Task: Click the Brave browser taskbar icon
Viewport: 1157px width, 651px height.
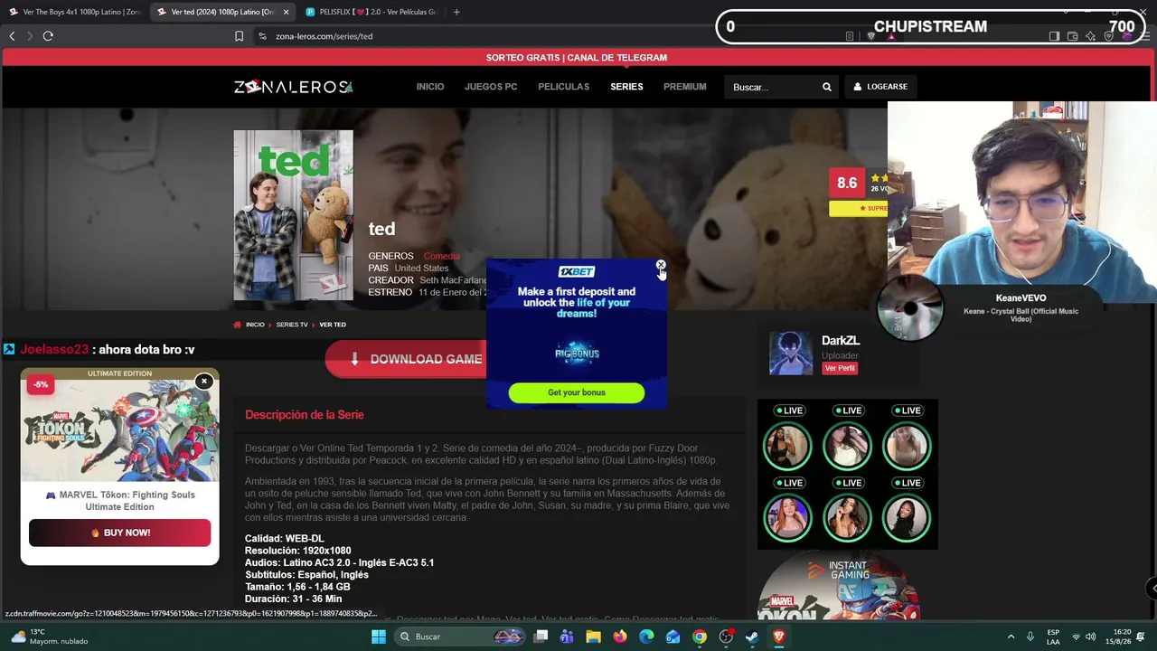Action: click(x=779, y=637)
